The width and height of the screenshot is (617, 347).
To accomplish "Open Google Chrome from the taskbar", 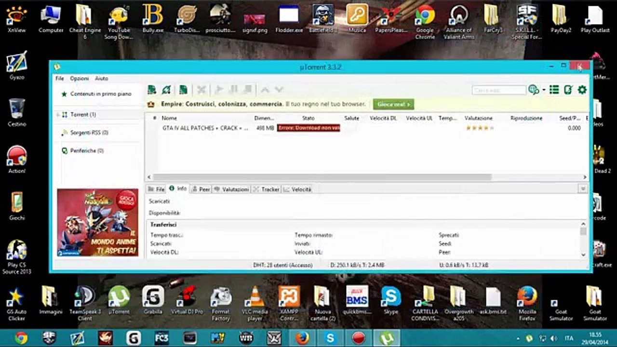I will (21, 337).
